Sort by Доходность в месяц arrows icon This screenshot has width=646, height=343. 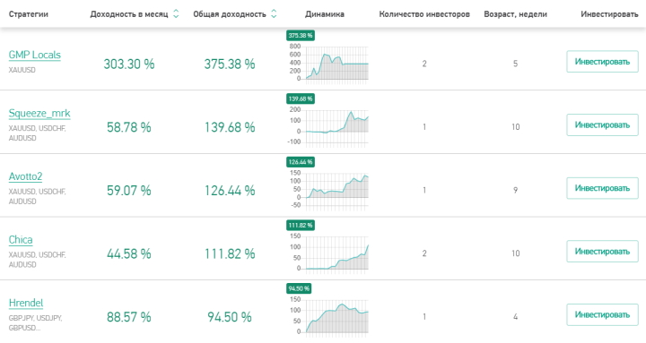176,14
